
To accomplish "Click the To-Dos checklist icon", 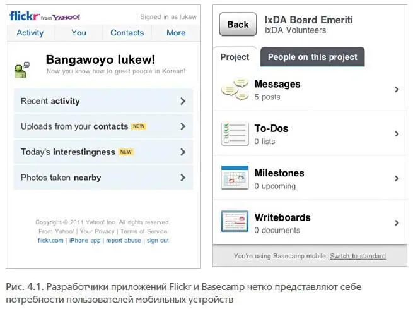I will coord(235,134).
